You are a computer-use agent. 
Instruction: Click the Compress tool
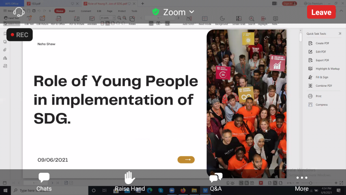(x=321, y=105)
